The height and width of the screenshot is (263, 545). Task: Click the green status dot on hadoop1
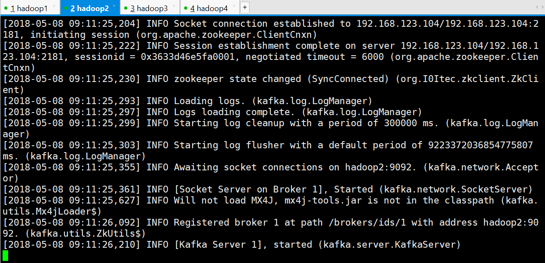[6, 8]
